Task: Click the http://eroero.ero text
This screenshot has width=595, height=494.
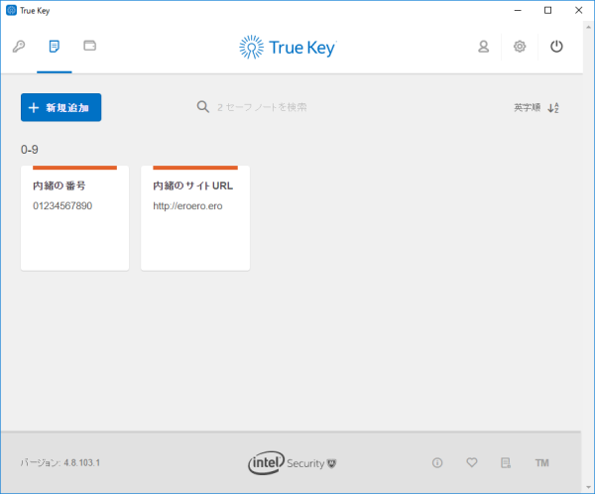Action: point(187,206)
